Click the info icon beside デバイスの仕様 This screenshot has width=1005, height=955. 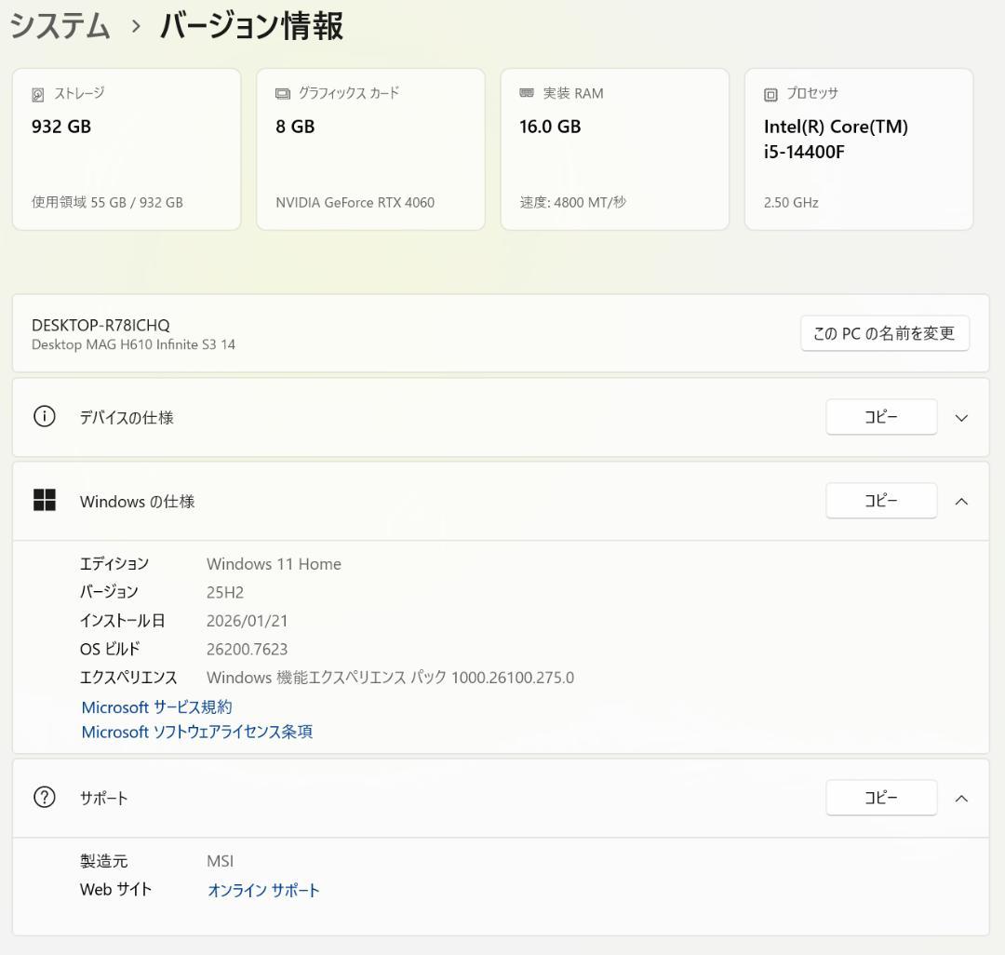(x=45, y=417)
